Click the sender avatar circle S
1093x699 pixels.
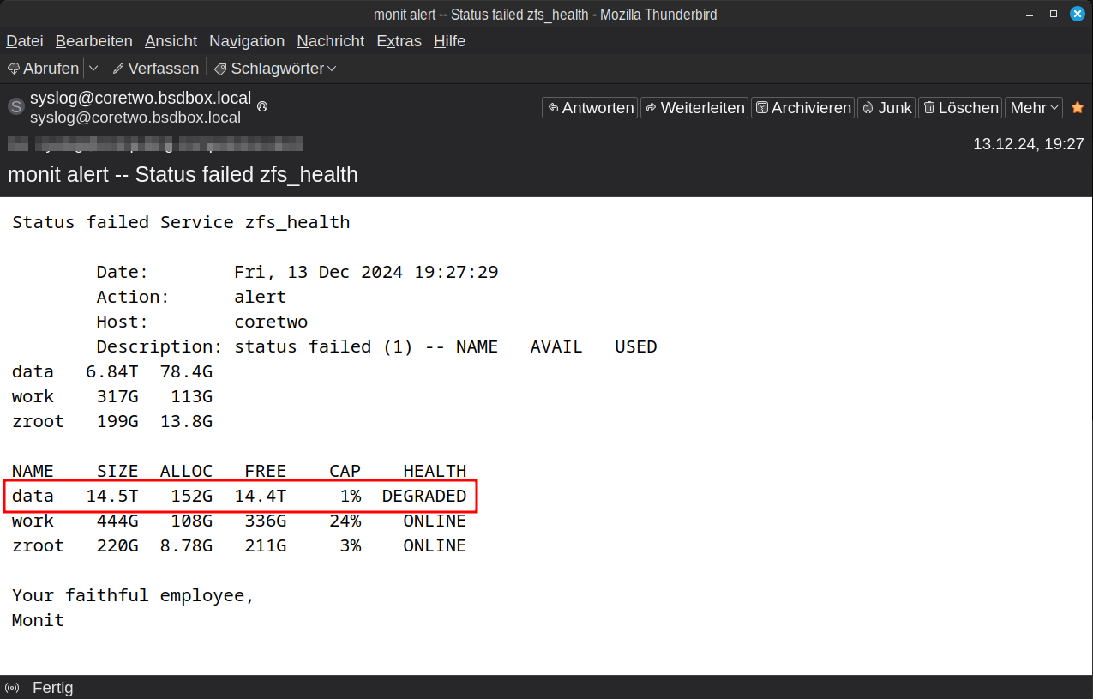coord(16,107)
